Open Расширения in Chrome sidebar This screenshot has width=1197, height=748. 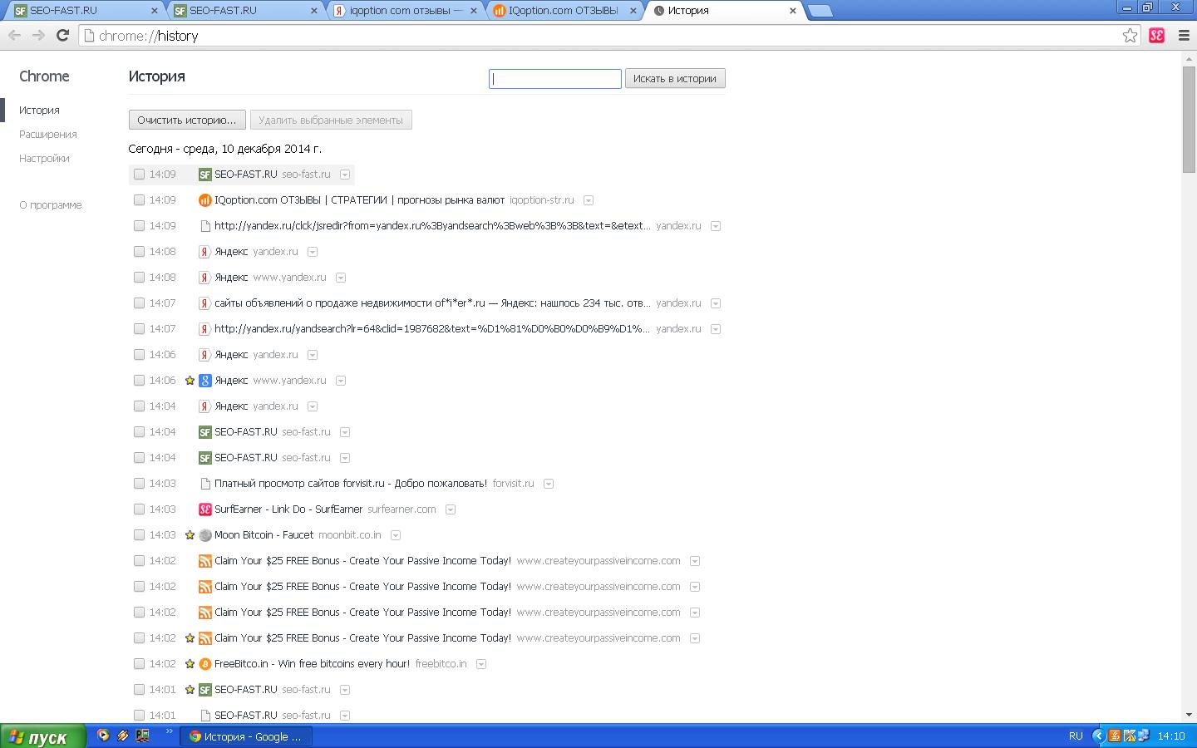click(48, 135)
